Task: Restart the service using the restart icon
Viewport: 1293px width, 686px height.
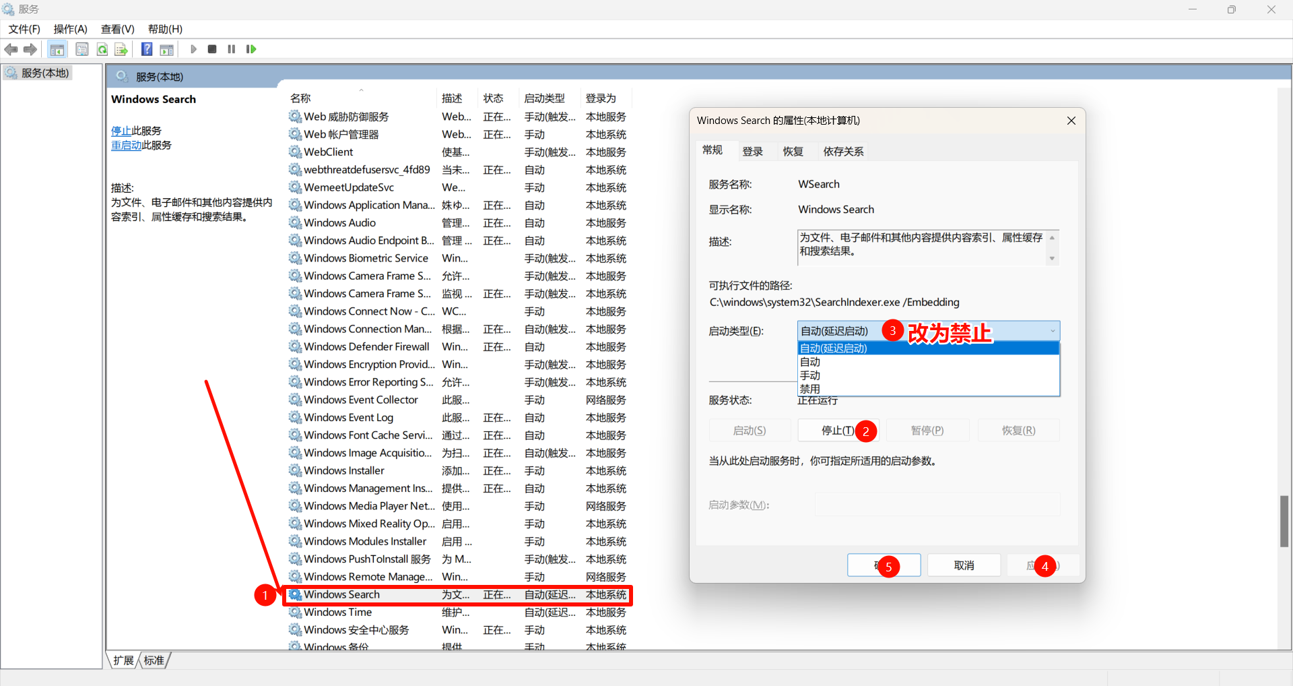Action: [251, 49]
